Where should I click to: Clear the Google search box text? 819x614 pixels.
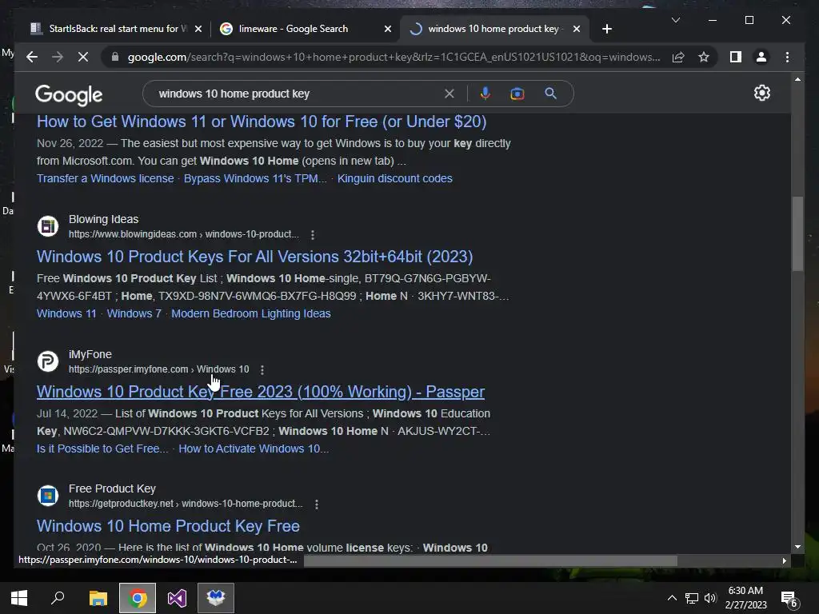tap(449, 94)
